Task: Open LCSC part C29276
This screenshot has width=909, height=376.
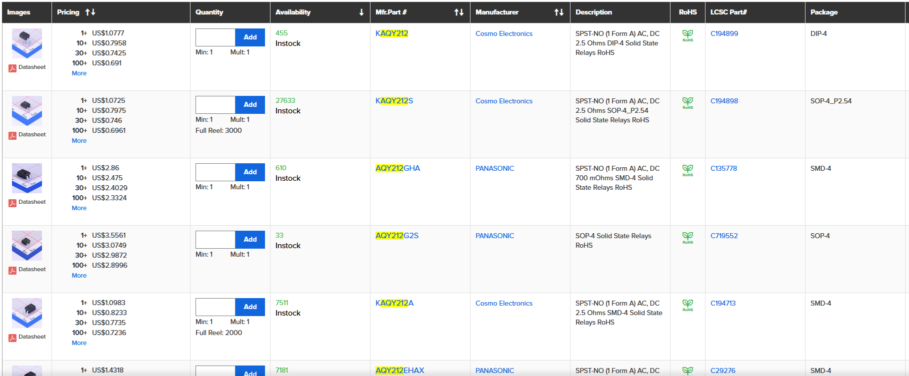Action: point(723,371)
